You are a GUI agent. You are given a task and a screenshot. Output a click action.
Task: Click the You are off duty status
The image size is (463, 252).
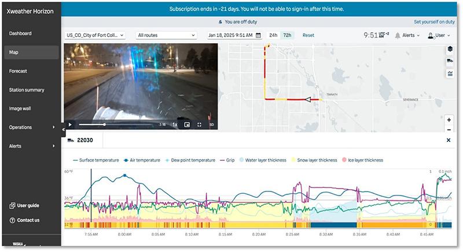(238, 22)
